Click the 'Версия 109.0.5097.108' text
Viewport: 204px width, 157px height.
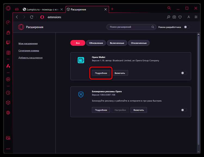104,95
